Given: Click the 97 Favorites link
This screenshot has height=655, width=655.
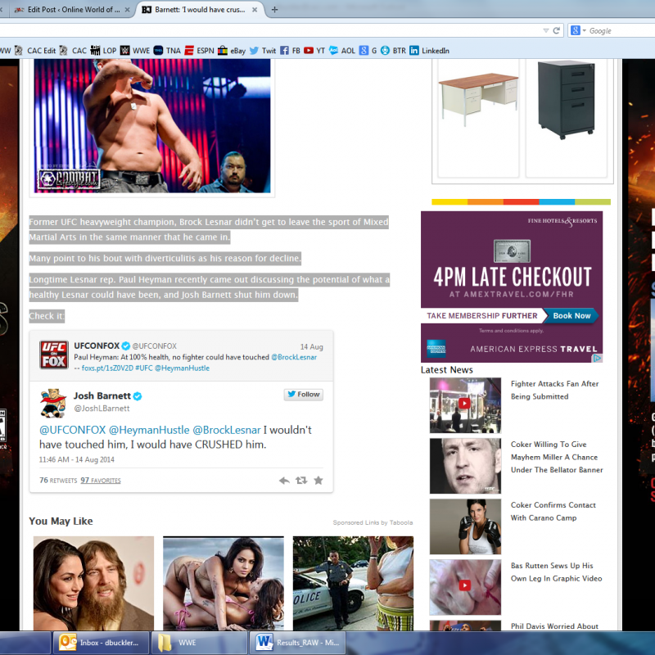Looking at the screenshot, I should tap(100, 481).
